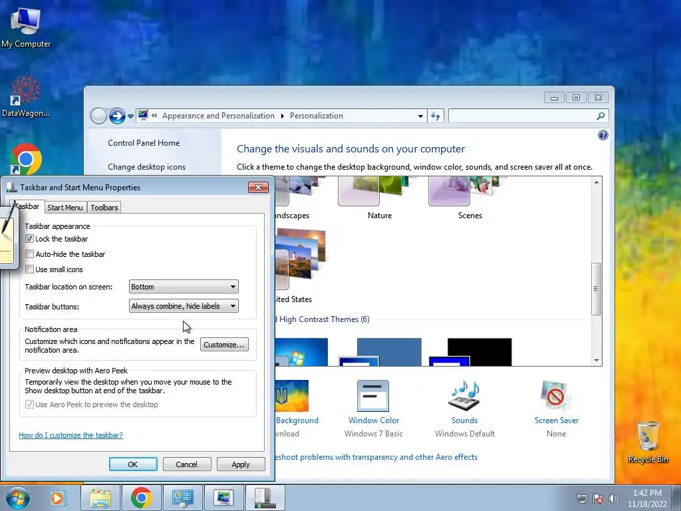Open Google Chrome desktop shortcut
Viewport: 681px width, 511px height.
pyautogui.click(x=26, y=159)
